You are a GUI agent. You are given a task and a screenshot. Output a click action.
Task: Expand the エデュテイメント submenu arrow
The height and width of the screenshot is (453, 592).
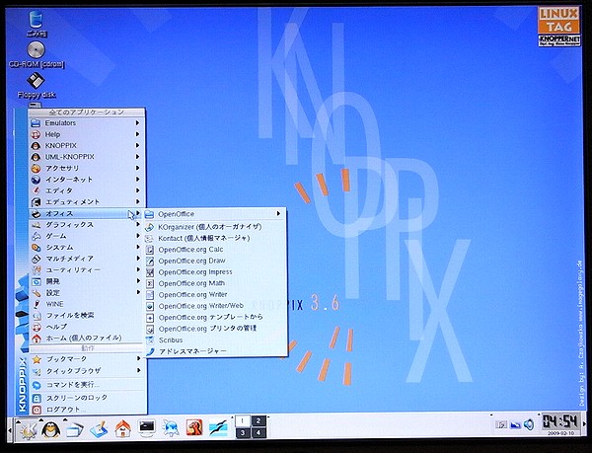click(137, 202)
